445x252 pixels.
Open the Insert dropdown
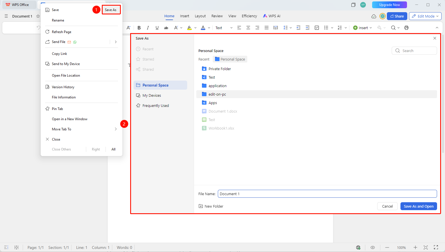362,28
